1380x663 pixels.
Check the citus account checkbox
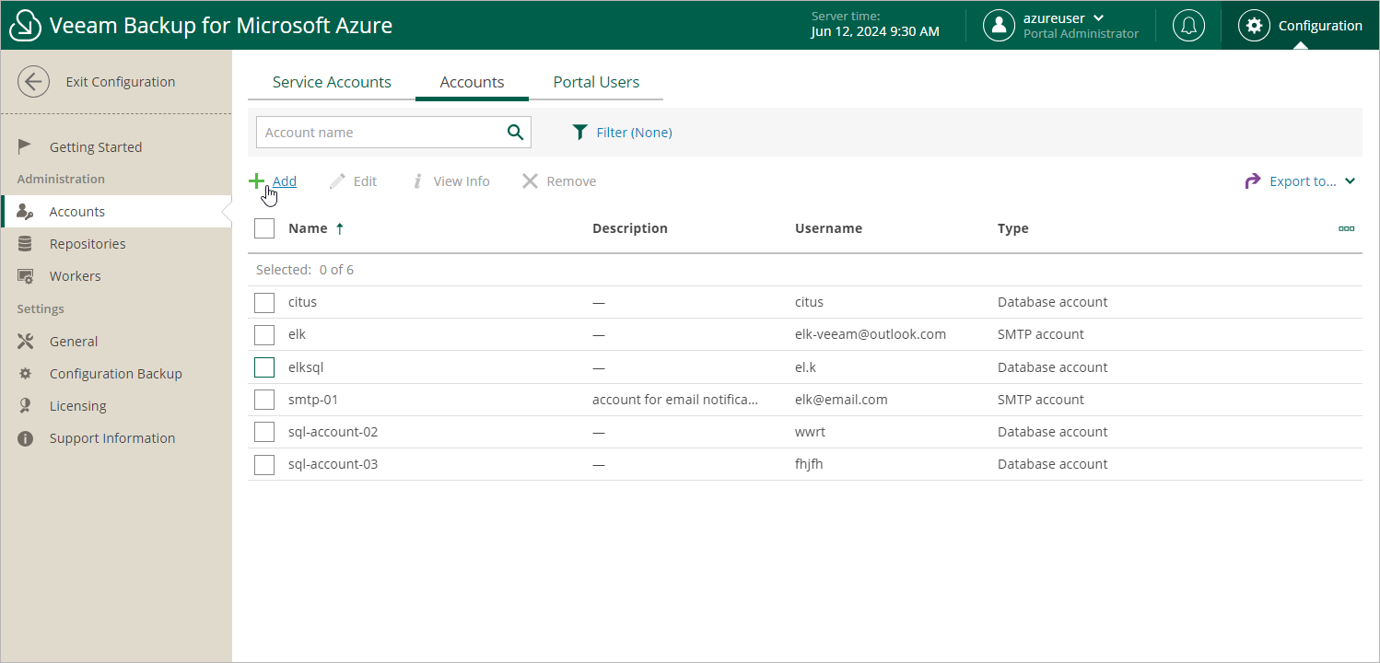click(x=264, y=302)
